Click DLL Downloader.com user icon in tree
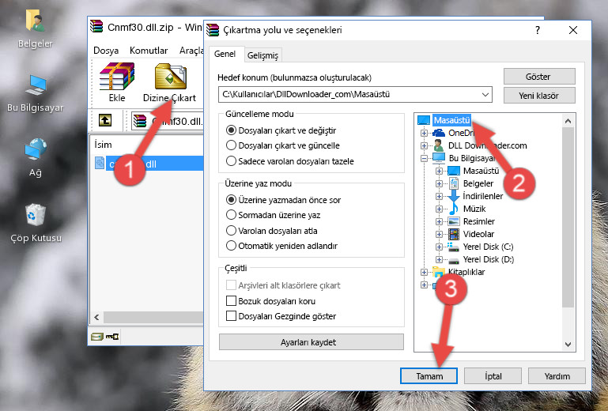Screen dimensions: 608x411 pos(439,145)
